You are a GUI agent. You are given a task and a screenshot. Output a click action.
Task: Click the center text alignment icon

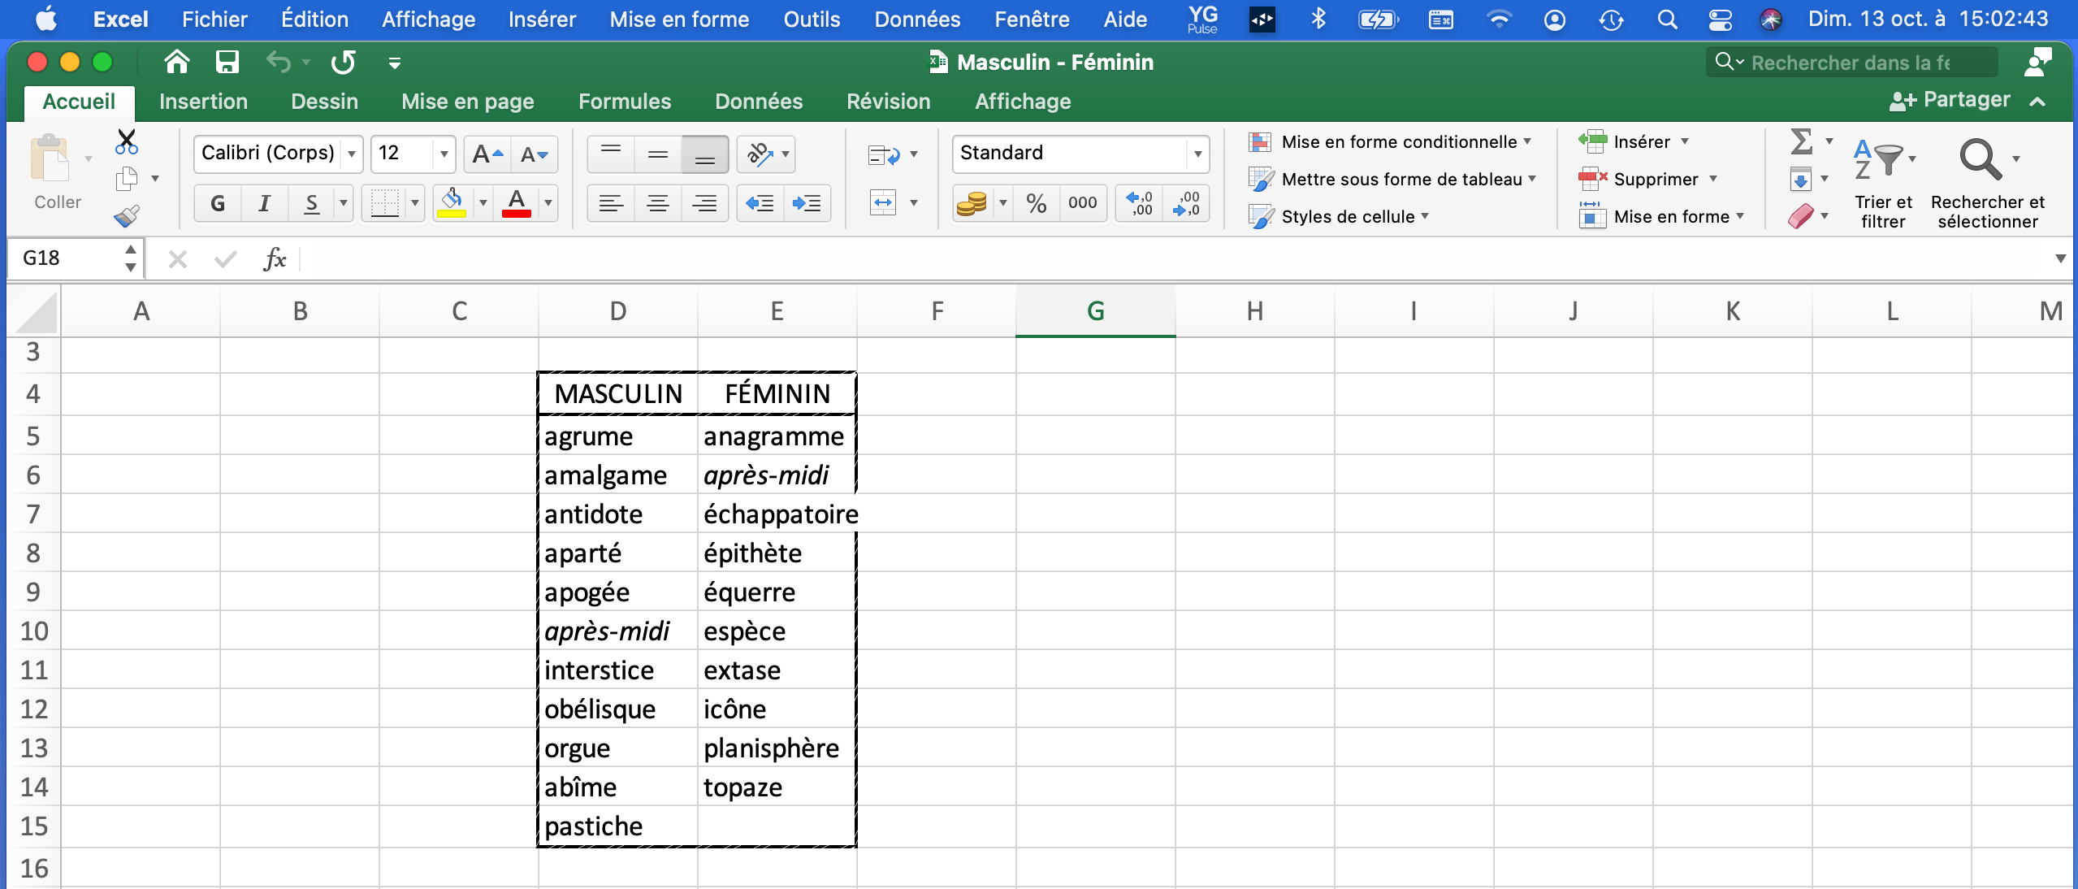(657, 203)
